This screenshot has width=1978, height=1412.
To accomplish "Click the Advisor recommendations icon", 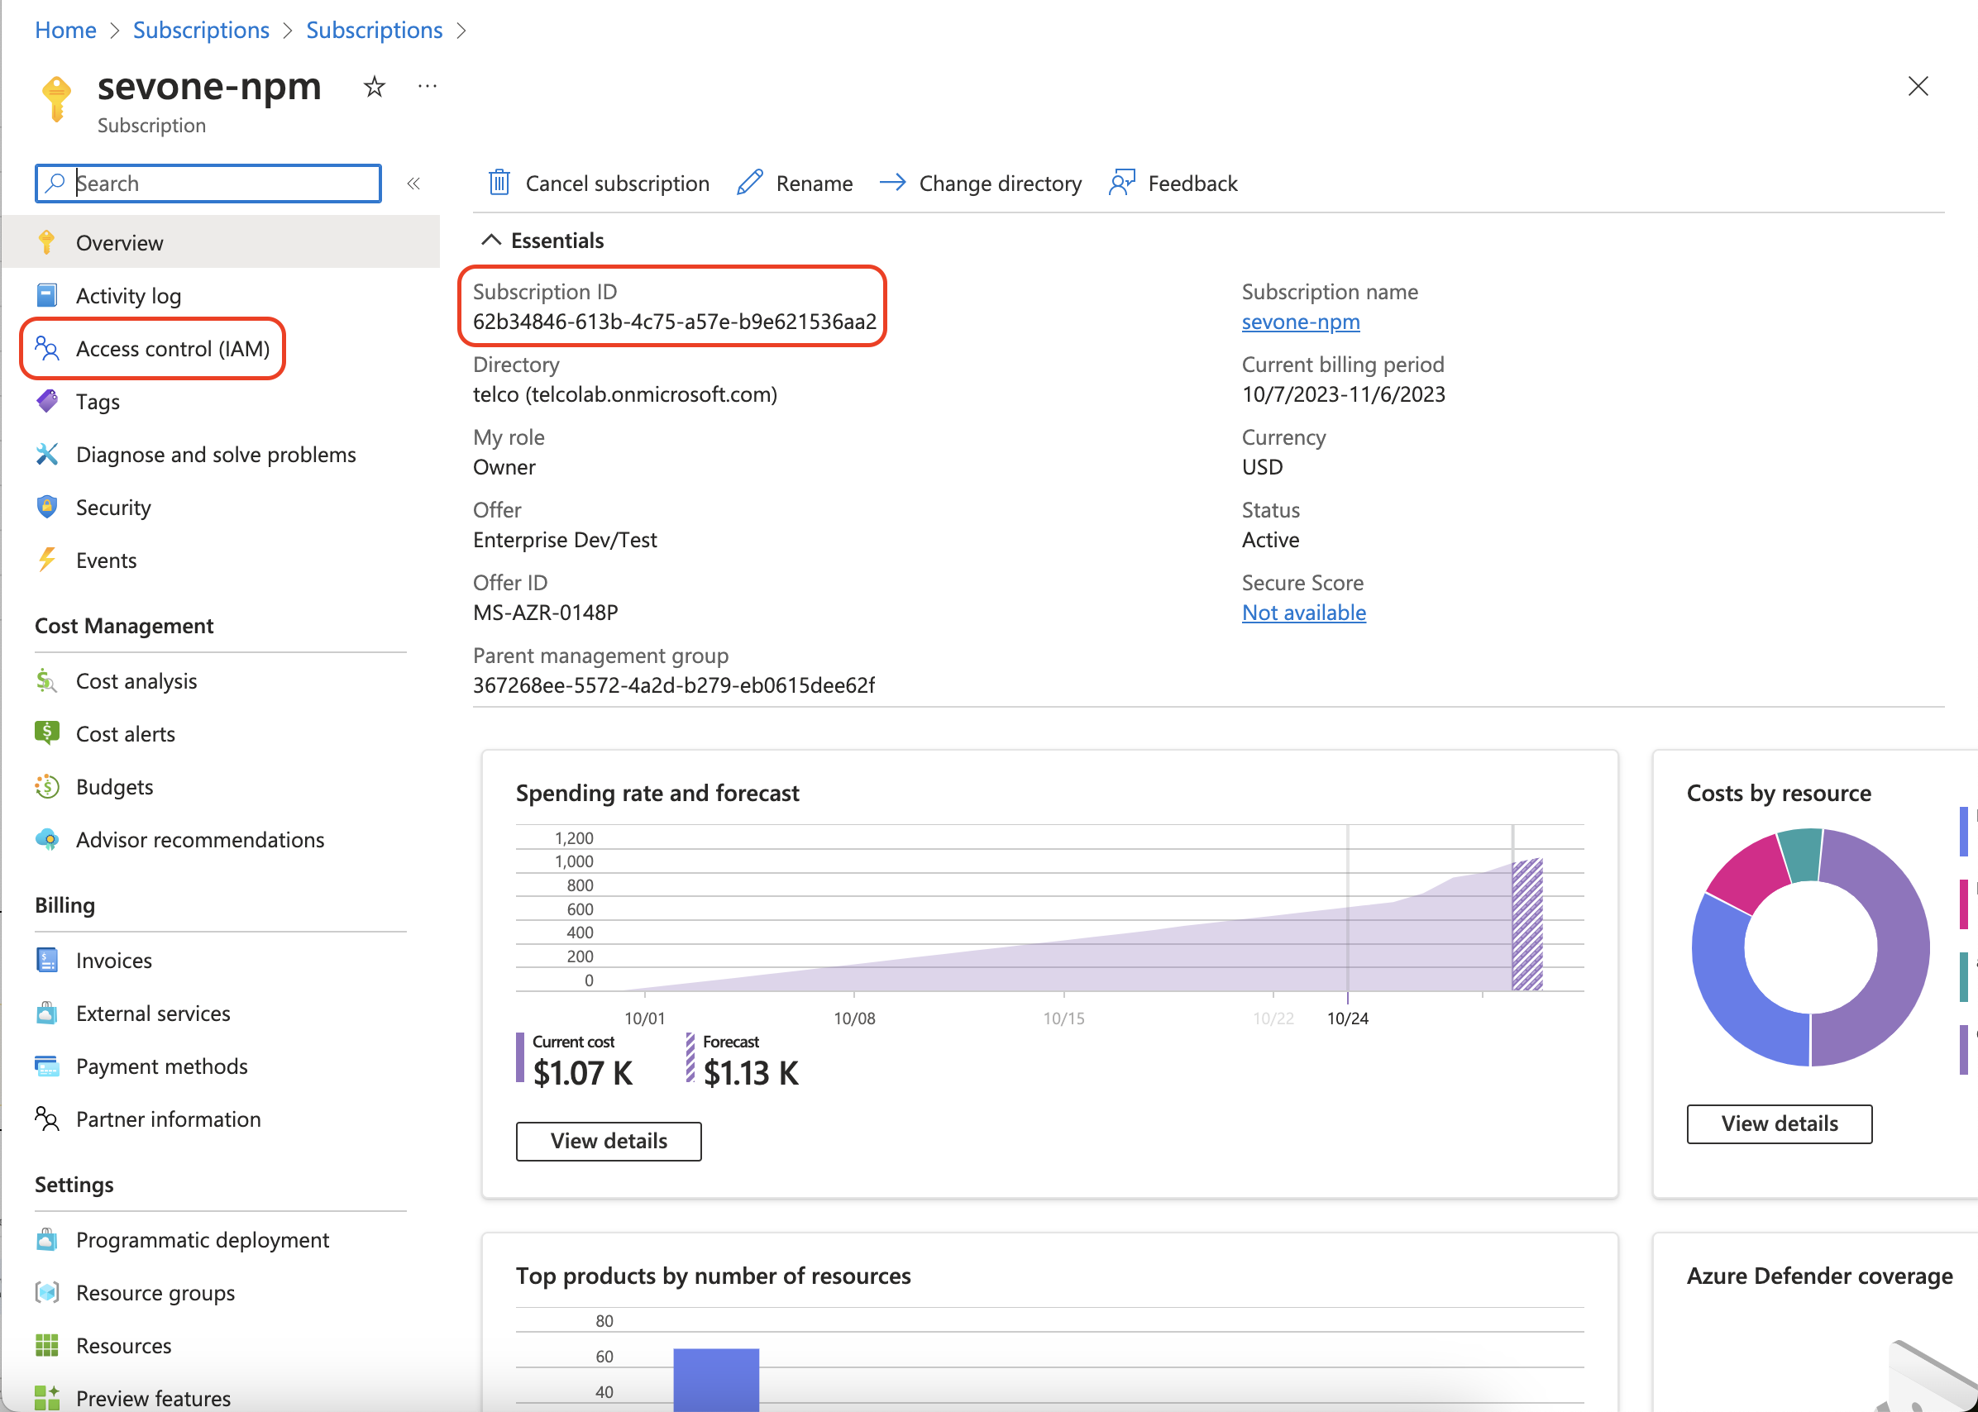I will pos(47,839).
